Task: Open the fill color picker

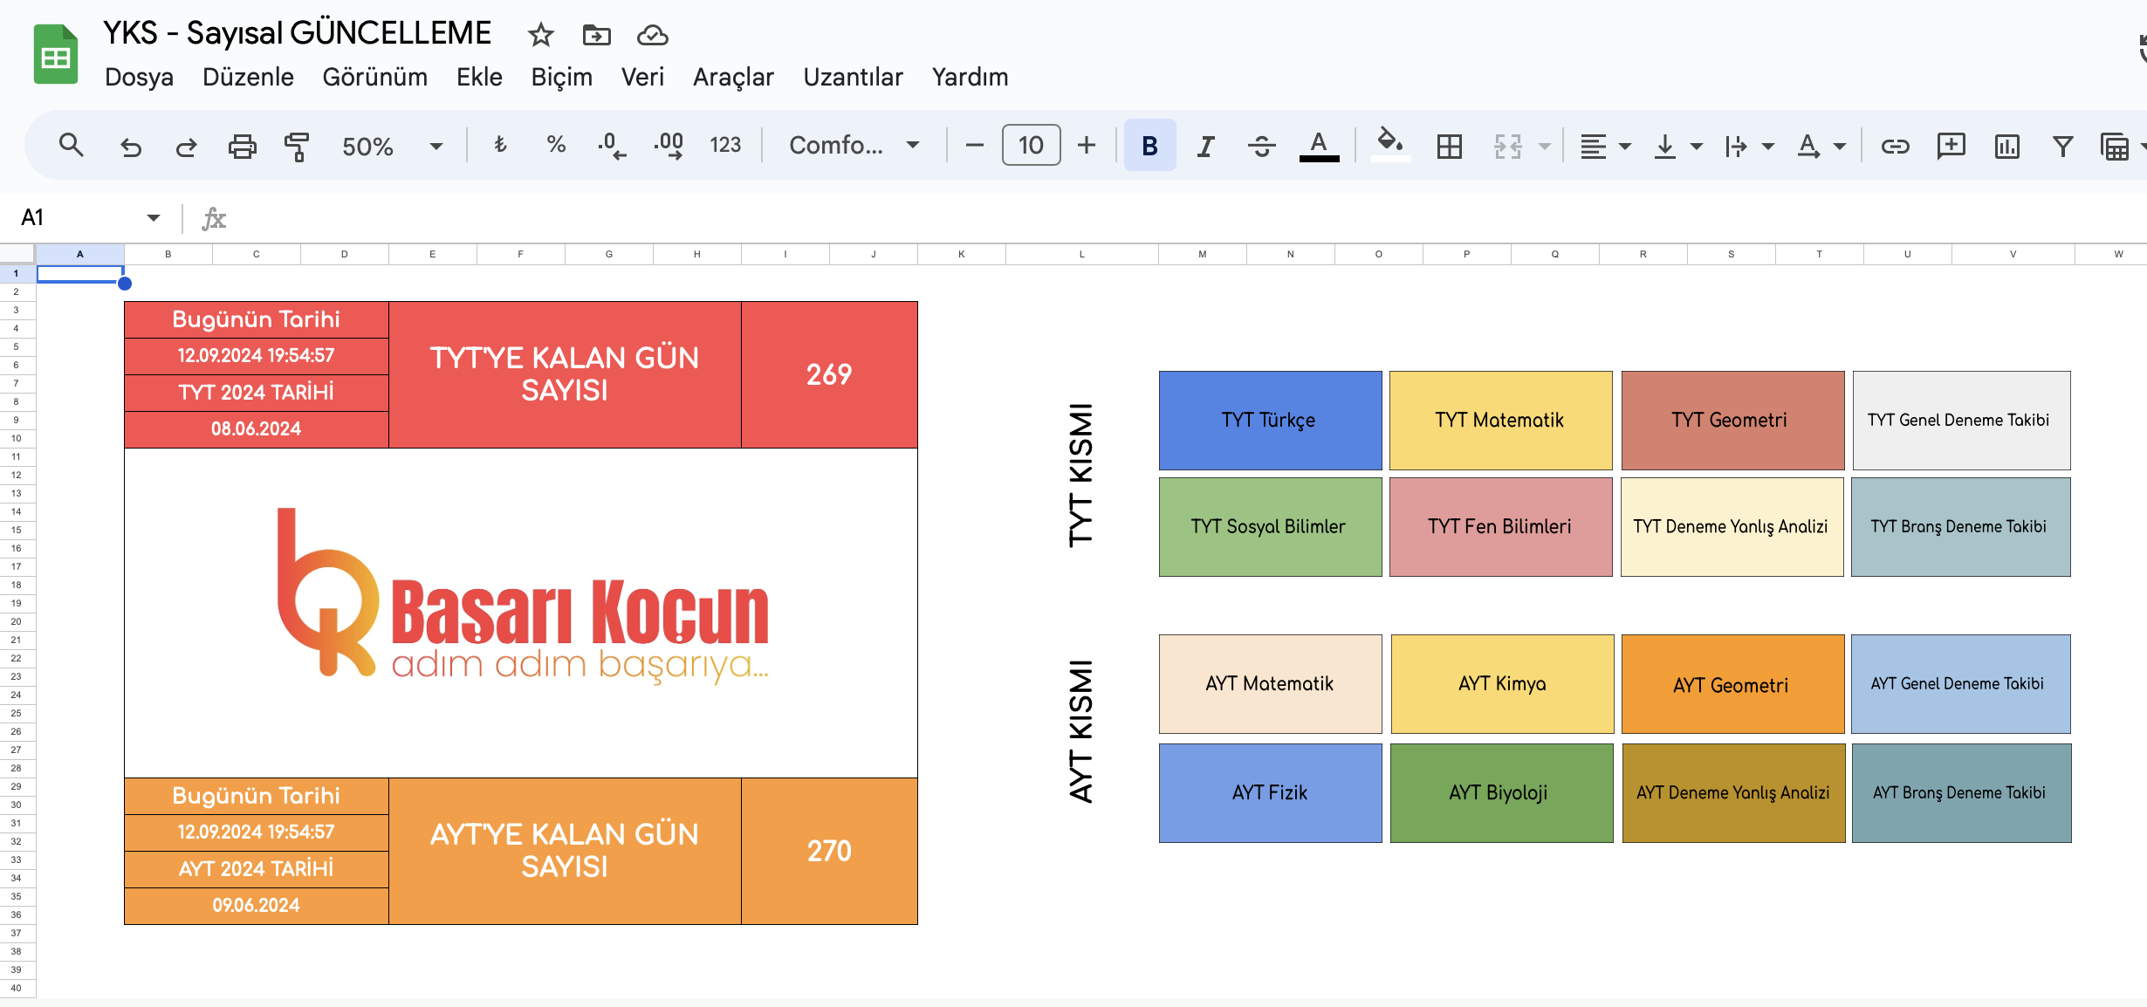Action: [x=1390, y=145]
